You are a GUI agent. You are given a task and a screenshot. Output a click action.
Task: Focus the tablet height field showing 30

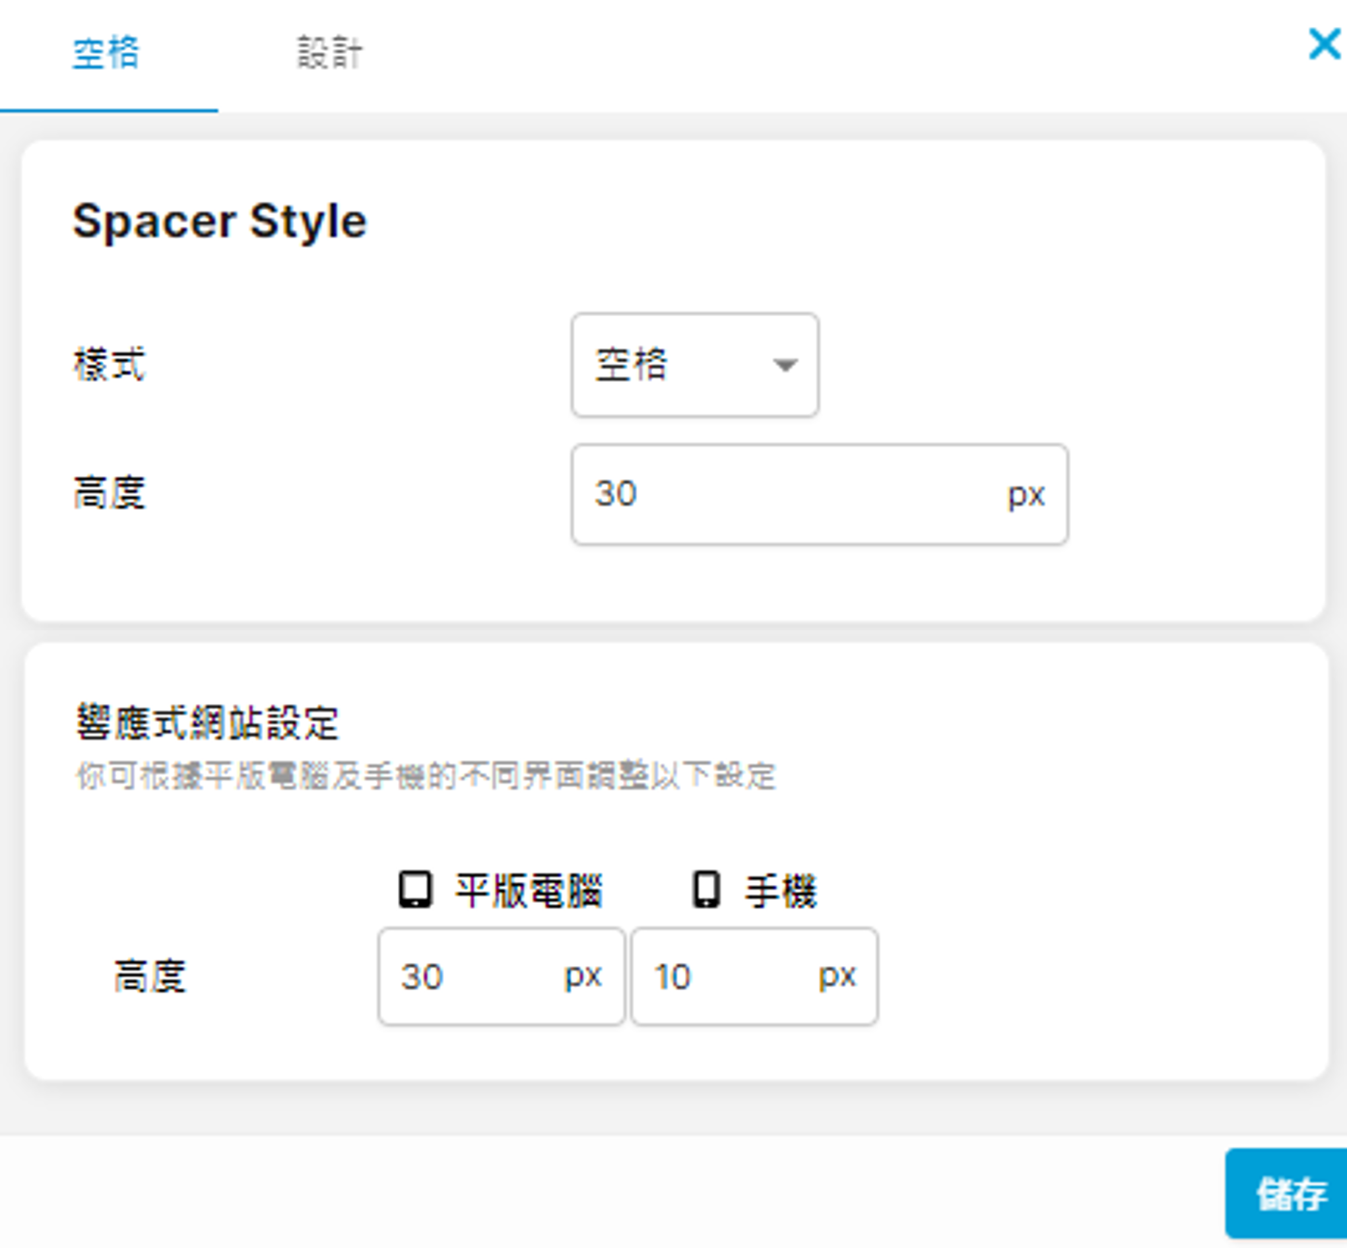[x=473, y=977]
